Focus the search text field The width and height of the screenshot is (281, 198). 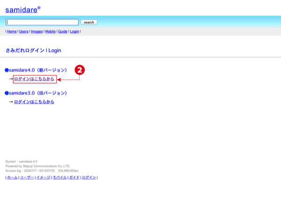42,22
